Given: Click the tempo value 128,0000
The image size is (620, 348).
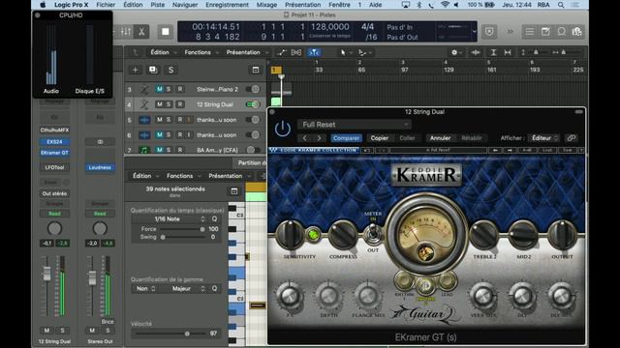Looking at the screenshot, I should tap(329, 27).
